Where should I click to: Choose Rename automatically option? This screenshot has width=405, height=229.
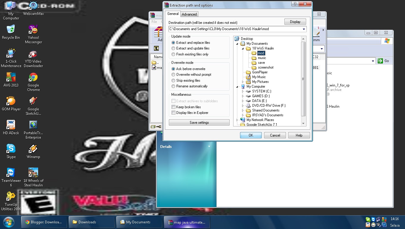point(173,86)
